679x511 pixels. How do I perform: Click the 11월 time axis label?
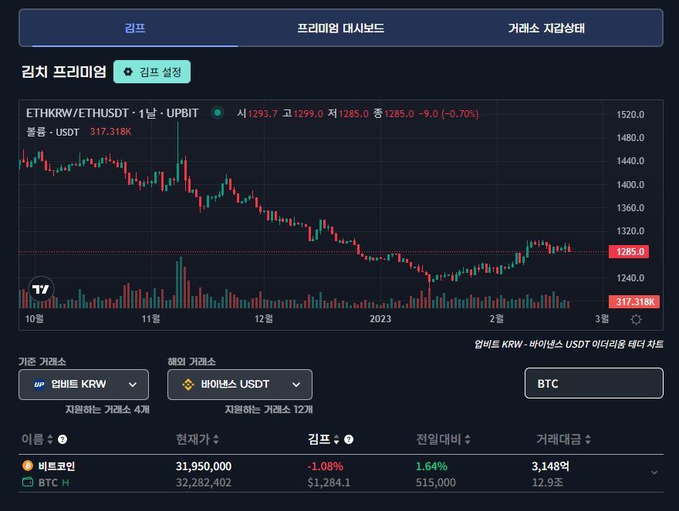click(x=150, y=319)
